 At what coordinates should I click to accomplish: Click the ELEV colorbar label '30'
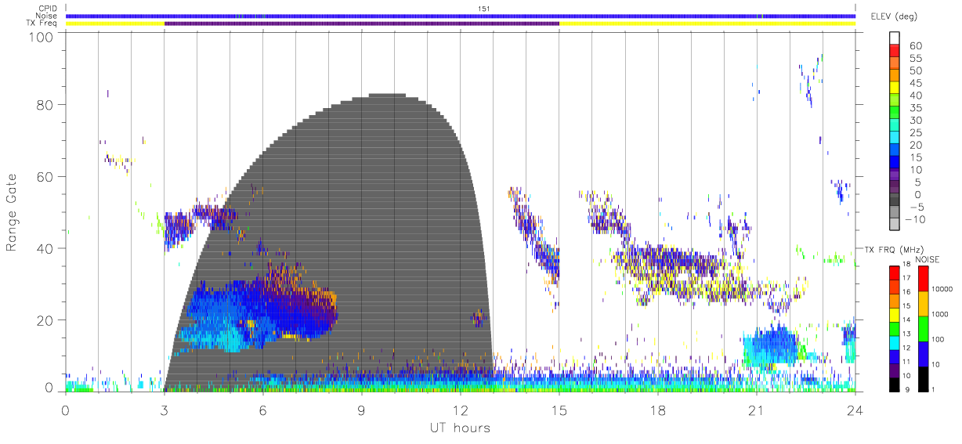[x=915, y=121]
